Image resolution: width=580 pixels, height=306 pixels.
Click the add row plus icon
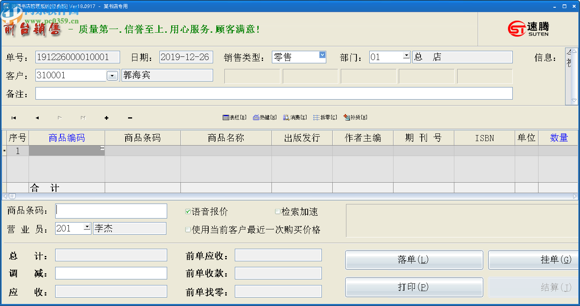coord(106,118)
